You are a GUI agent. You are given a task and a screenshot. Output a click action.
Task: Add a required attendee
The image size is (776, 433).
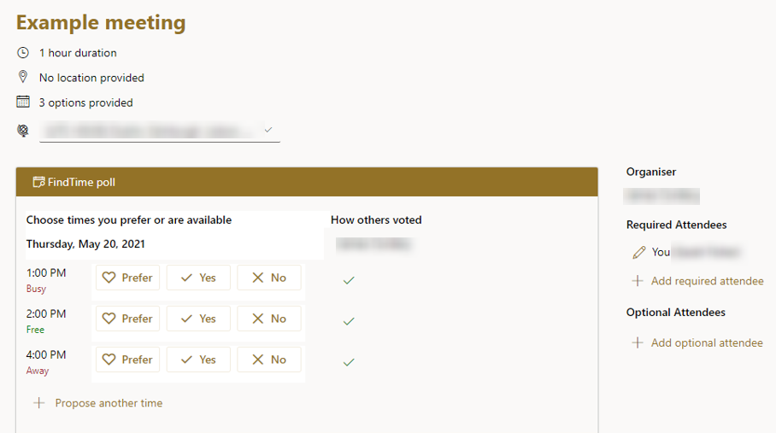(707, 281)
